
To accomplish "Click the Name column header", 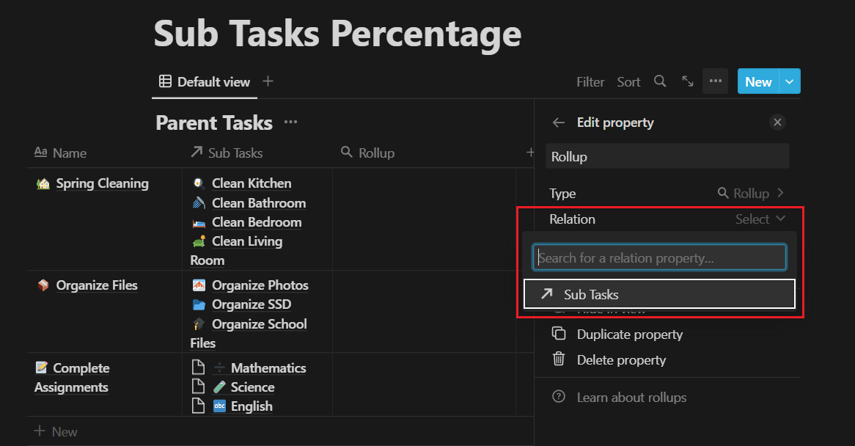I will point(61,153).
